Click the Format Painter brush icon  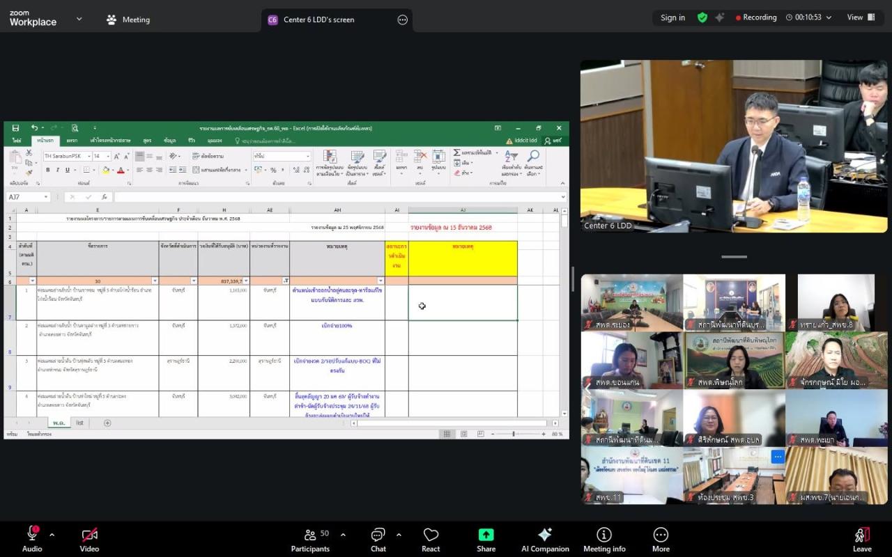coord(29,172)
